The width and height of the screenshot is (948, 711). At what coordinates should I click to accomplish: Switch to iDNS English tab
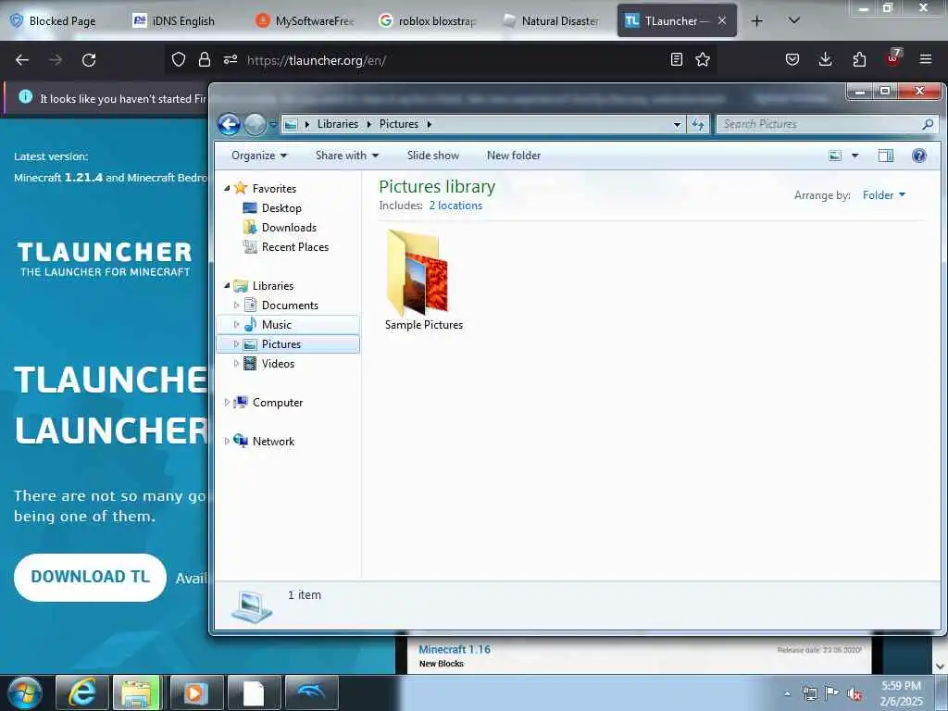182,21
